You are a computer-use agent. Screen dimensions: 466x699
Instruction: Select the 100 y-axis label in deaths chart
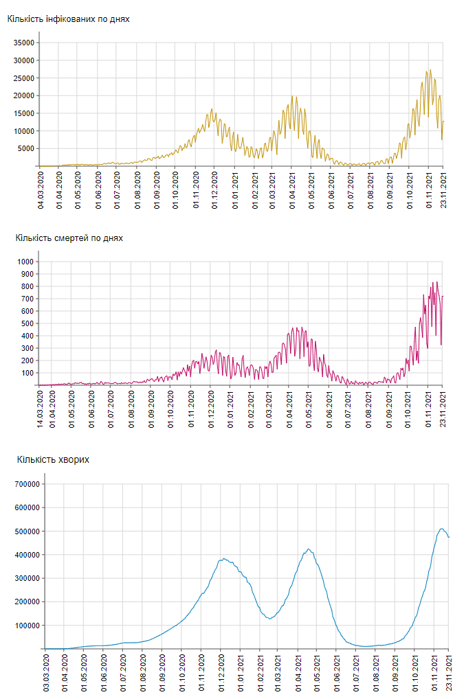[x=27, y=373]
